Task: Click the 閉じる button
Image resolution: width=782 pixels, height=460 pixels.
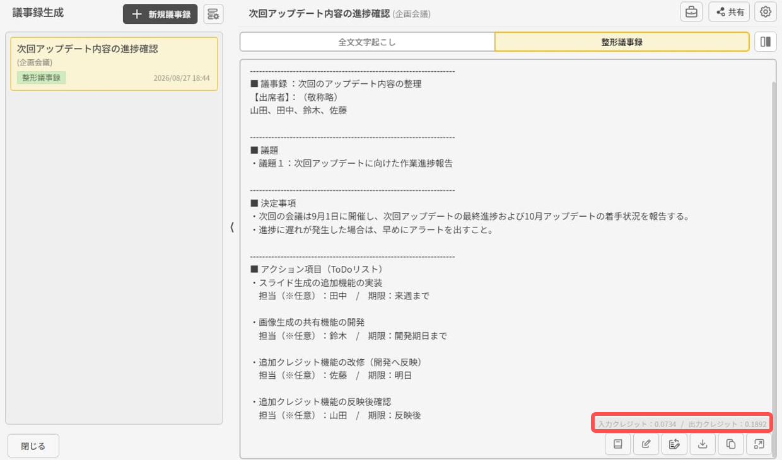Action: 33,446
